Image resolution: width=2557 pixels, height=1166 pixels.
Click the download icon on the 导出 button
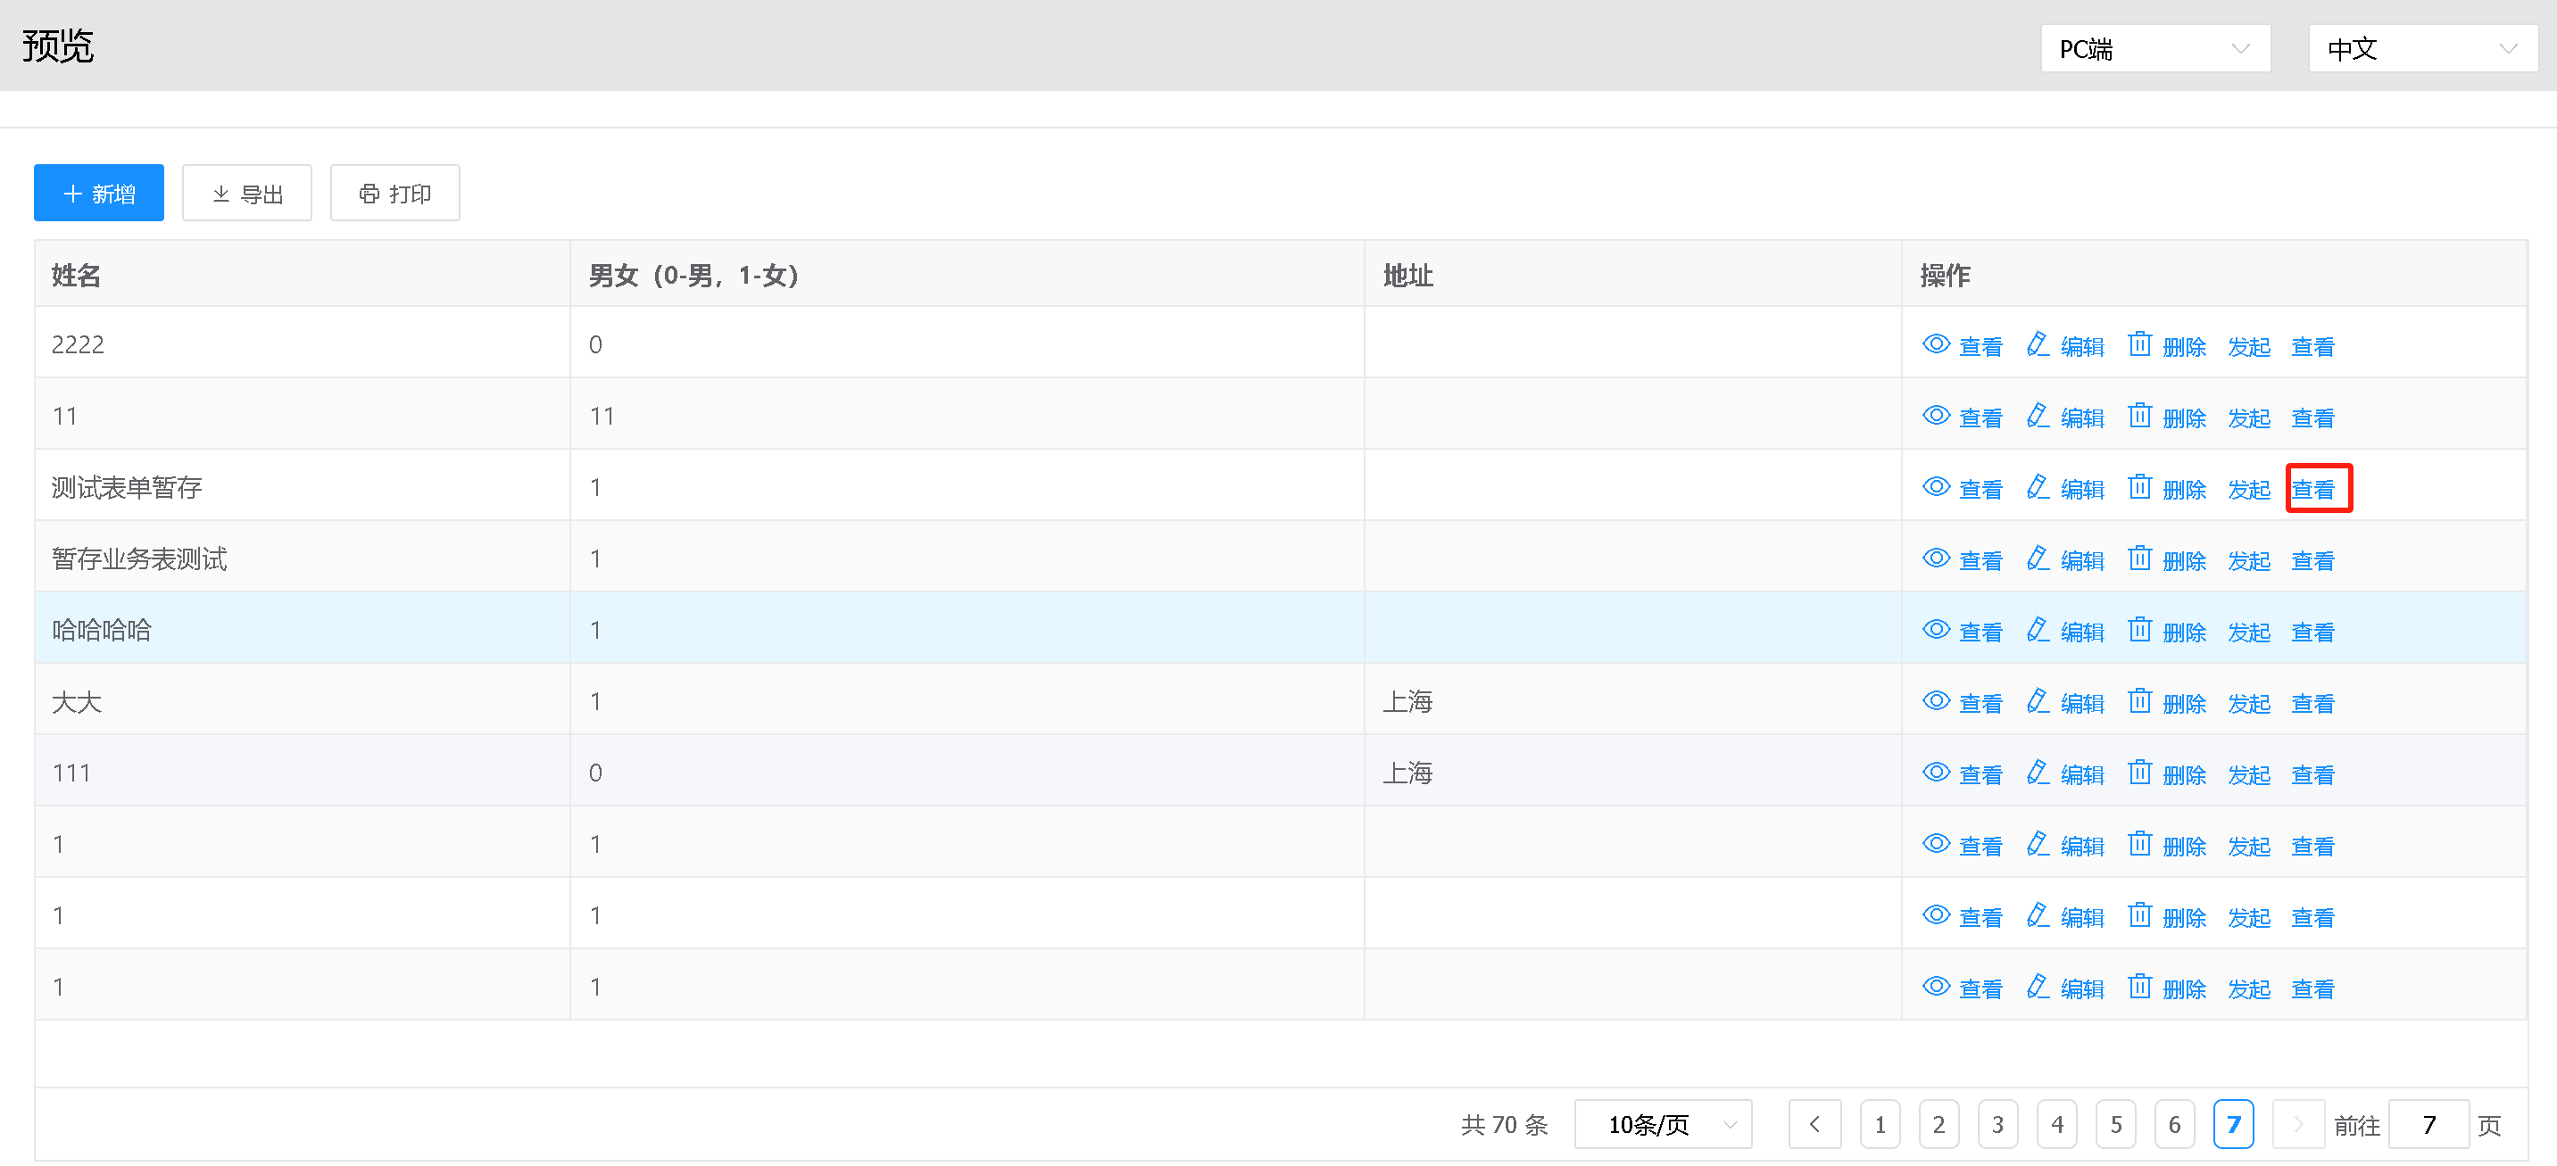pos(222,193)
